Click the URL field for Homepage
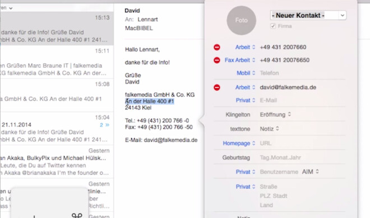This screenshot has height=218, width=370. pos(266,143)
